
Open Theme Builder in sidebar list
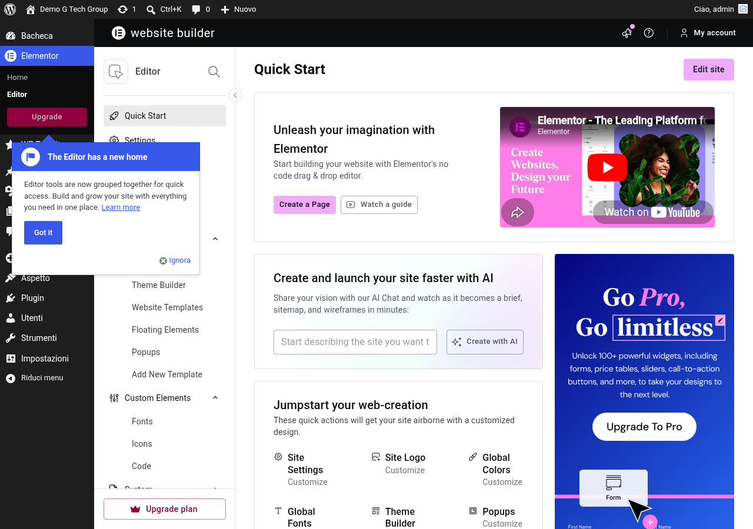(x=159, y=285)
